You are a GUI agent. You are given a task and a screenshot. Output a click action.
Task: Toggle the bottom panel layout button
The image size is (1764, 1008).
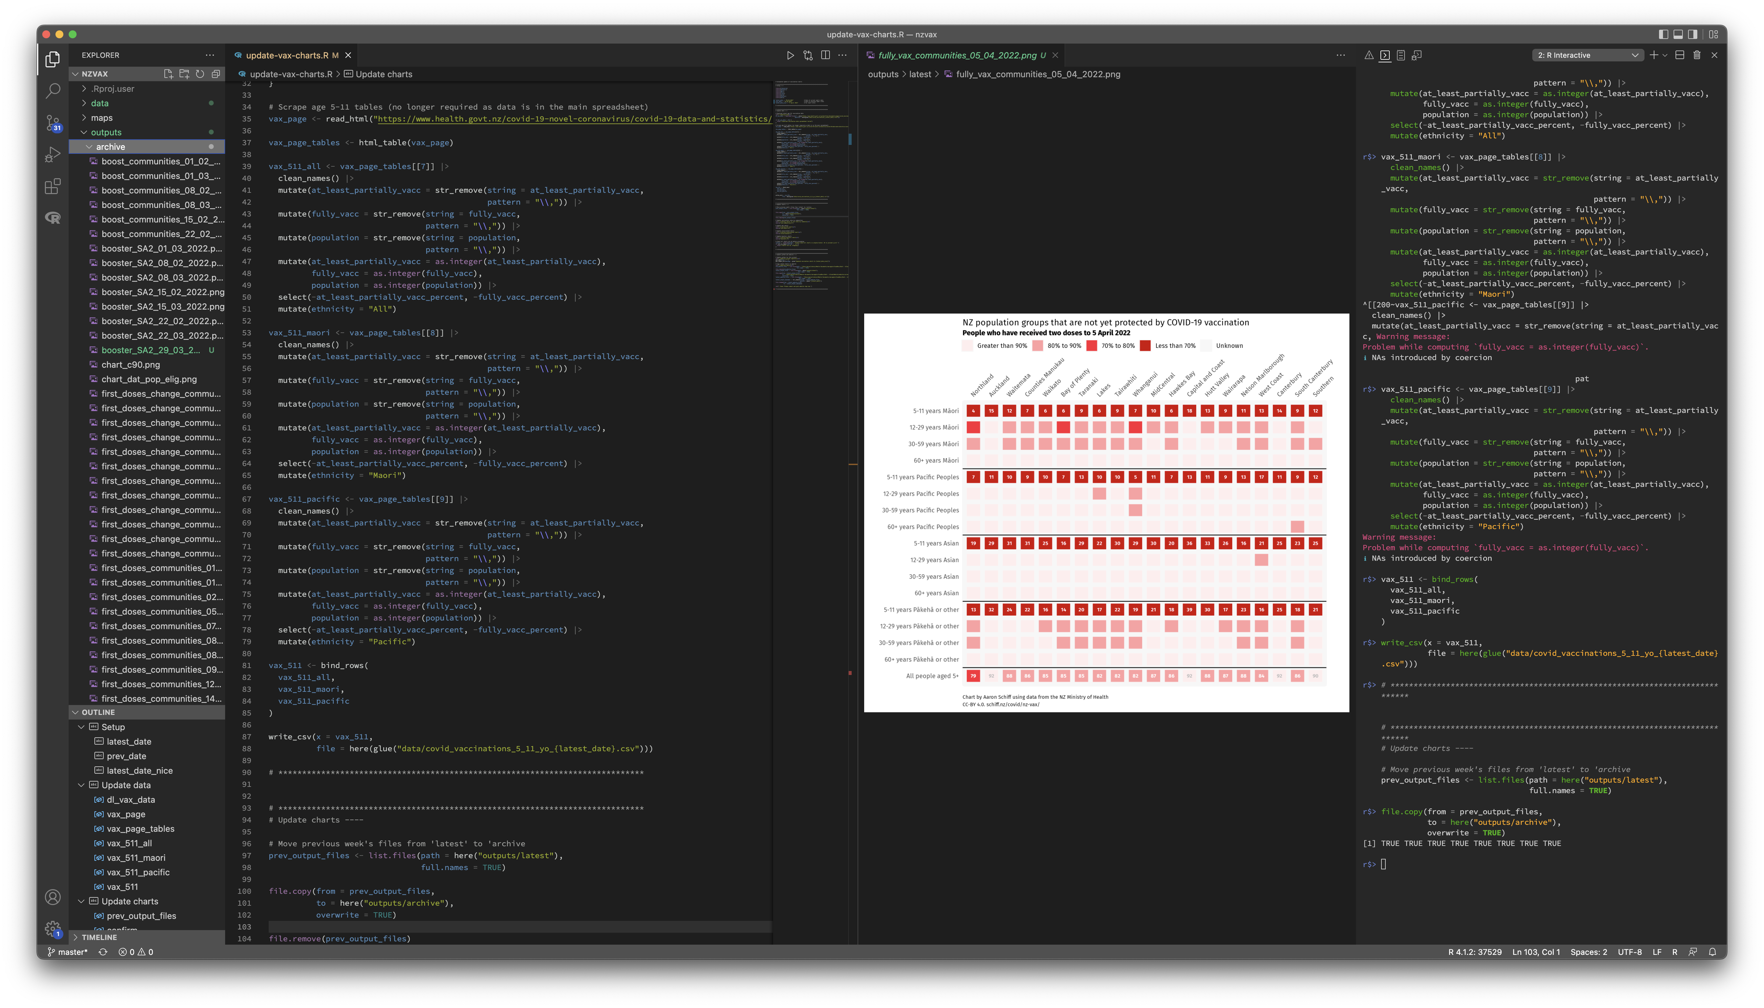click(x=1678, y=35)
